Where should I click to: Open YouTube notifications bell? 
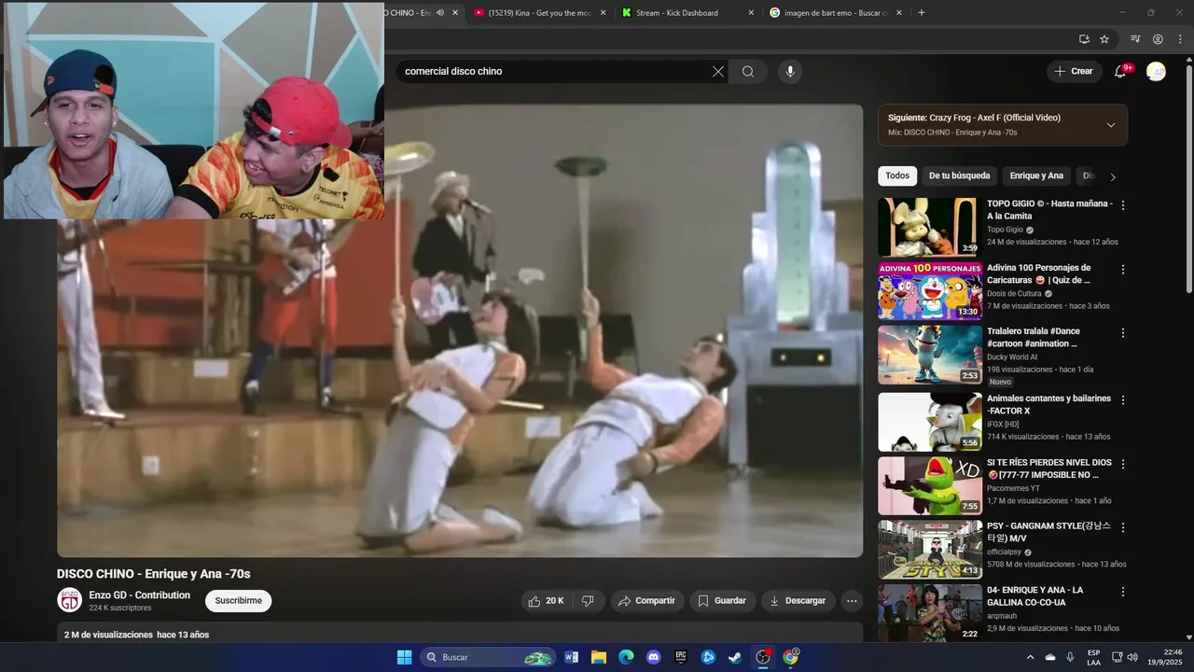[x=1120, y=72]
